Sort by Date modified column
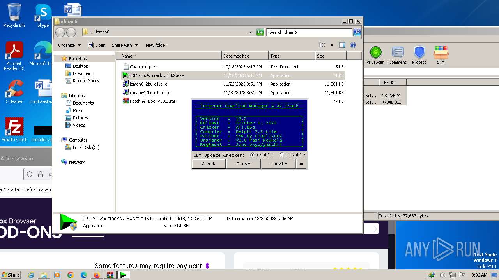The width and height of the screenshot is (499, 280). point(245,56)
